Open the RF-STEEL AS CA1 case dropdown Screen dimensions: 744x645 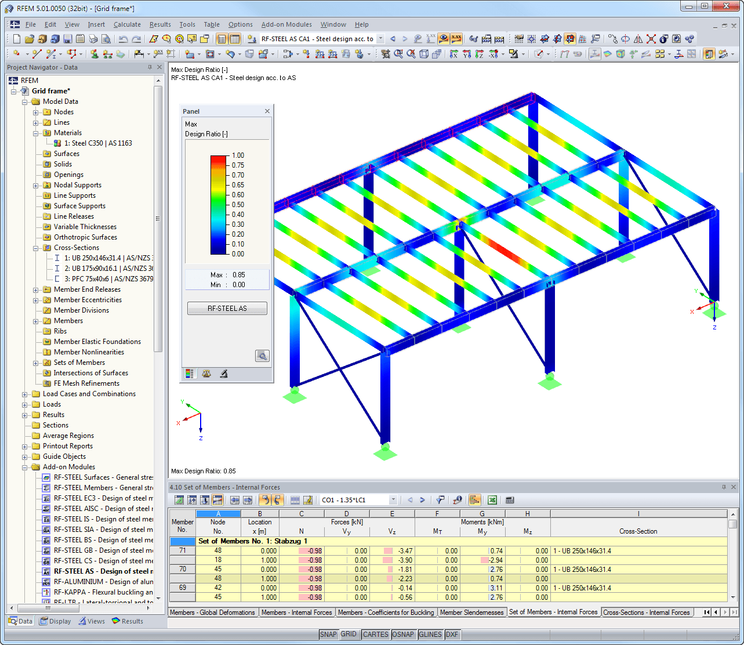[380, 39]
